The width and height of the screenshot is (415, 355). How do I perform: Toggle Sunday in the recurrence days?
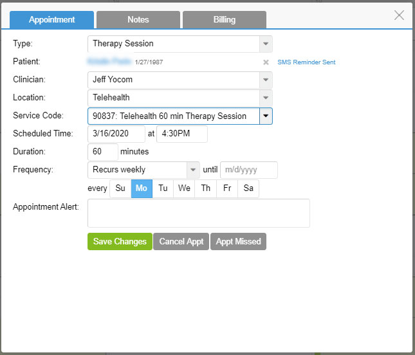click(120, 188)
